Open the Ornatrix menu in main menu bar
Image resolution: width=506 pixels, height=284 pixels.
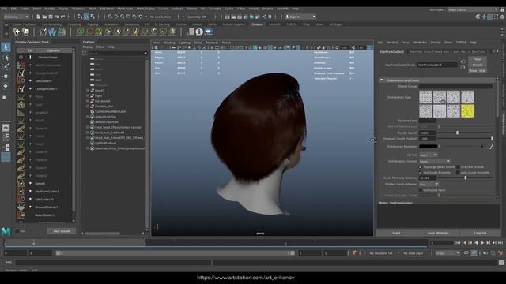[267, 9]
